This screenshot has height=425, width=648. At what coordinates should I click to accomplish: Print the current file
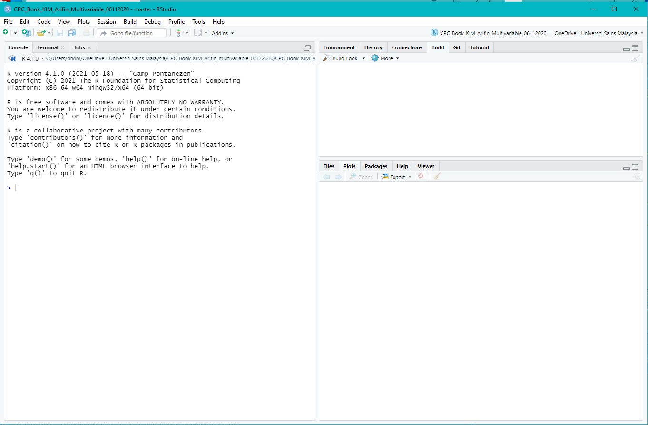86,33
